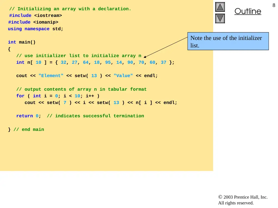Click the comment 'Initializing an array with a declaration'
The width and height of the screenshot is (278, 208).
70,9
